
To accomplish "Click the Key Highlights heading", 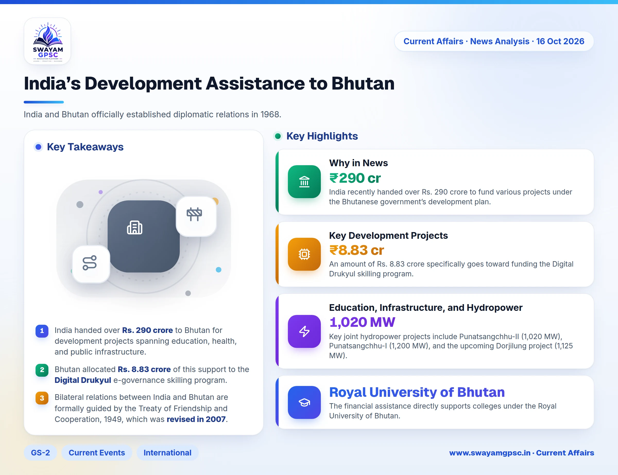I will click(322, 136).
